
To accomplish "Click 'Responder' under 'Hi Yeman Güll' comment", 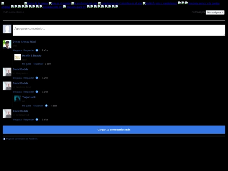I will click(x=29, y=119).
